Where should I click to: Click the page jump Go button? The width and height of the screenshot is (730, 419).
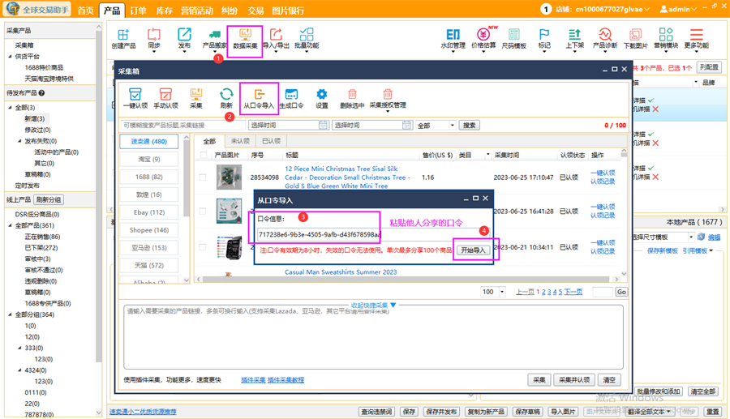(621, 292)
